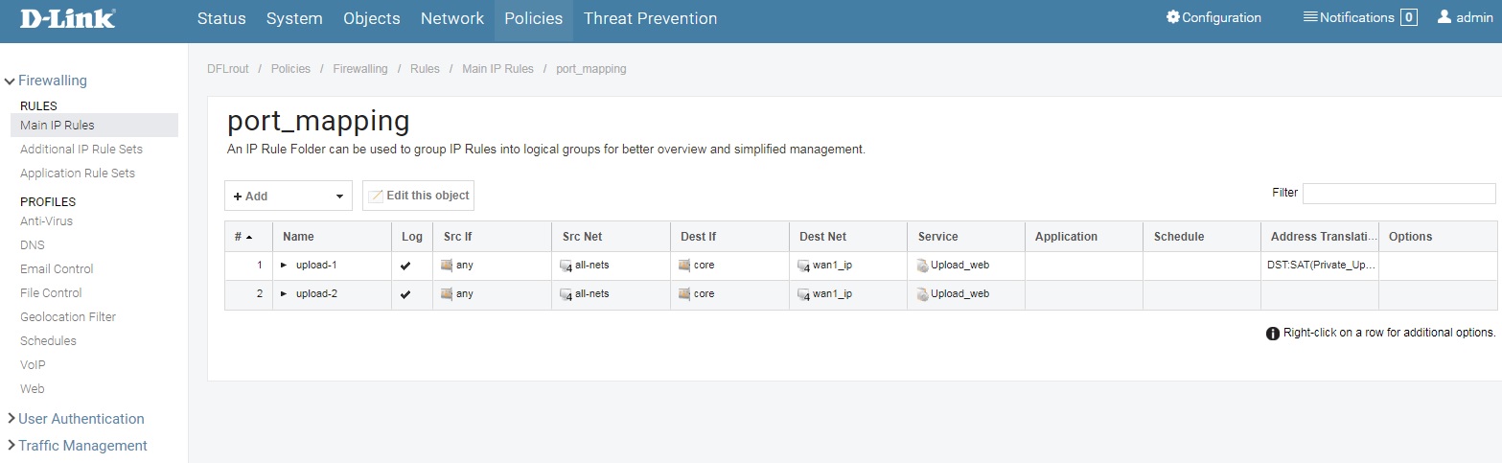This screenshot has height=463, width=1502.
Task: Toggle the Log checkmark for upload-2
Action: (x=404, y=294)
